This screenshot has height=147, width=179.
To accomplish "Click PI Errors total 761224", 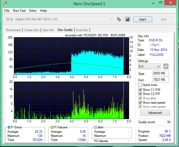I will click(37, 140).
